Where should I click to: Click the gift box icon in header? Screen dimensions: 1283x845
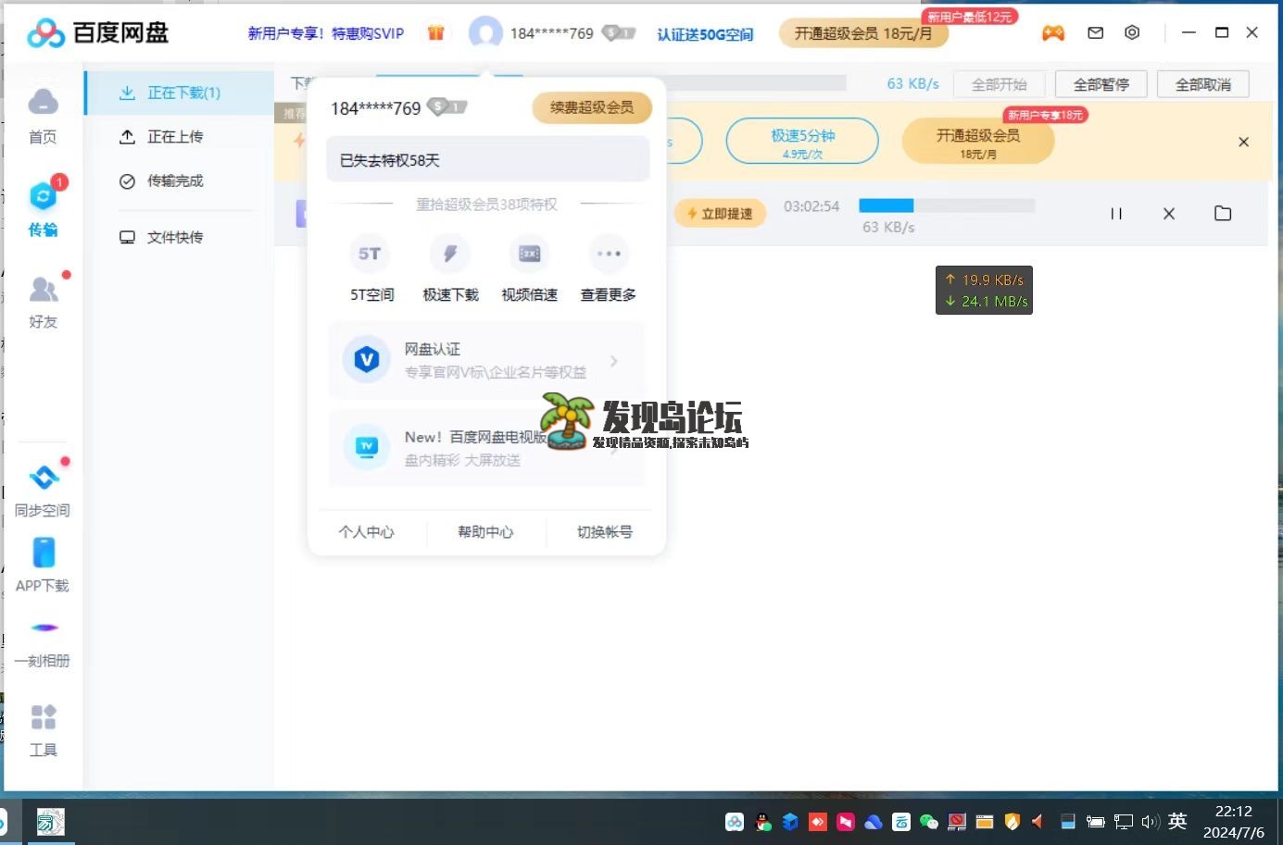click(x=435, y=33)
